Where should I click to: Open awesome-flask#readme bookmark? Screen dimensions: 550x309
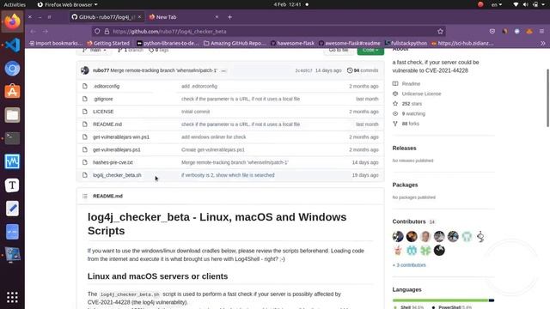coord(350,43)
